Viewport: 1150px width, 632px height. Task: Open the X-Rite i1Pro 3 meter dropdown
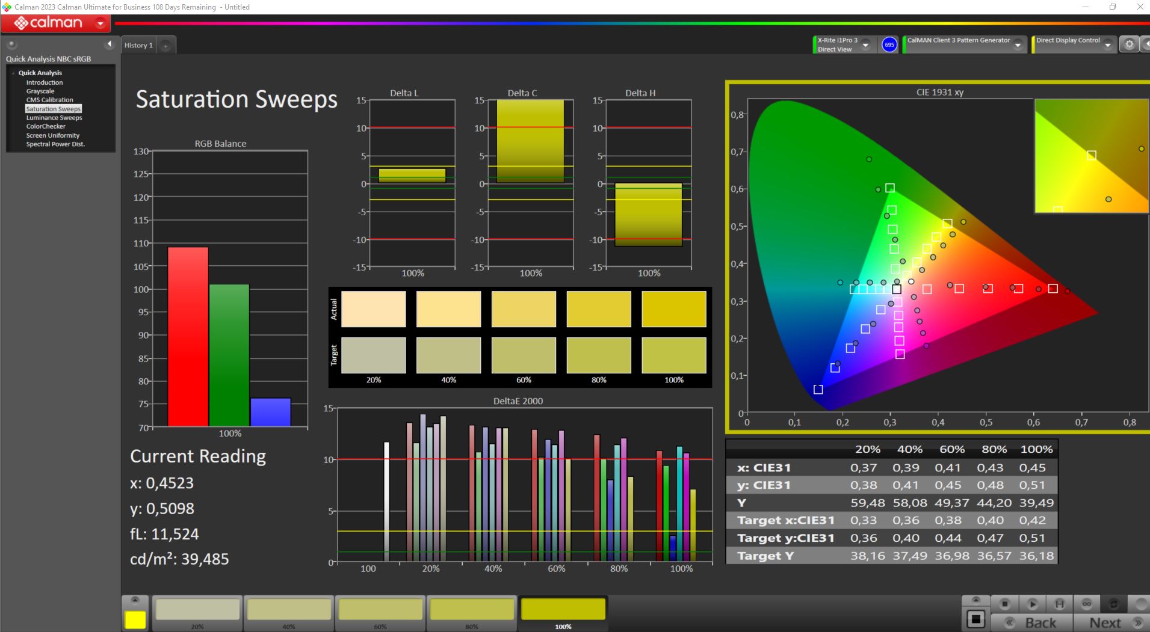(865, 45)
